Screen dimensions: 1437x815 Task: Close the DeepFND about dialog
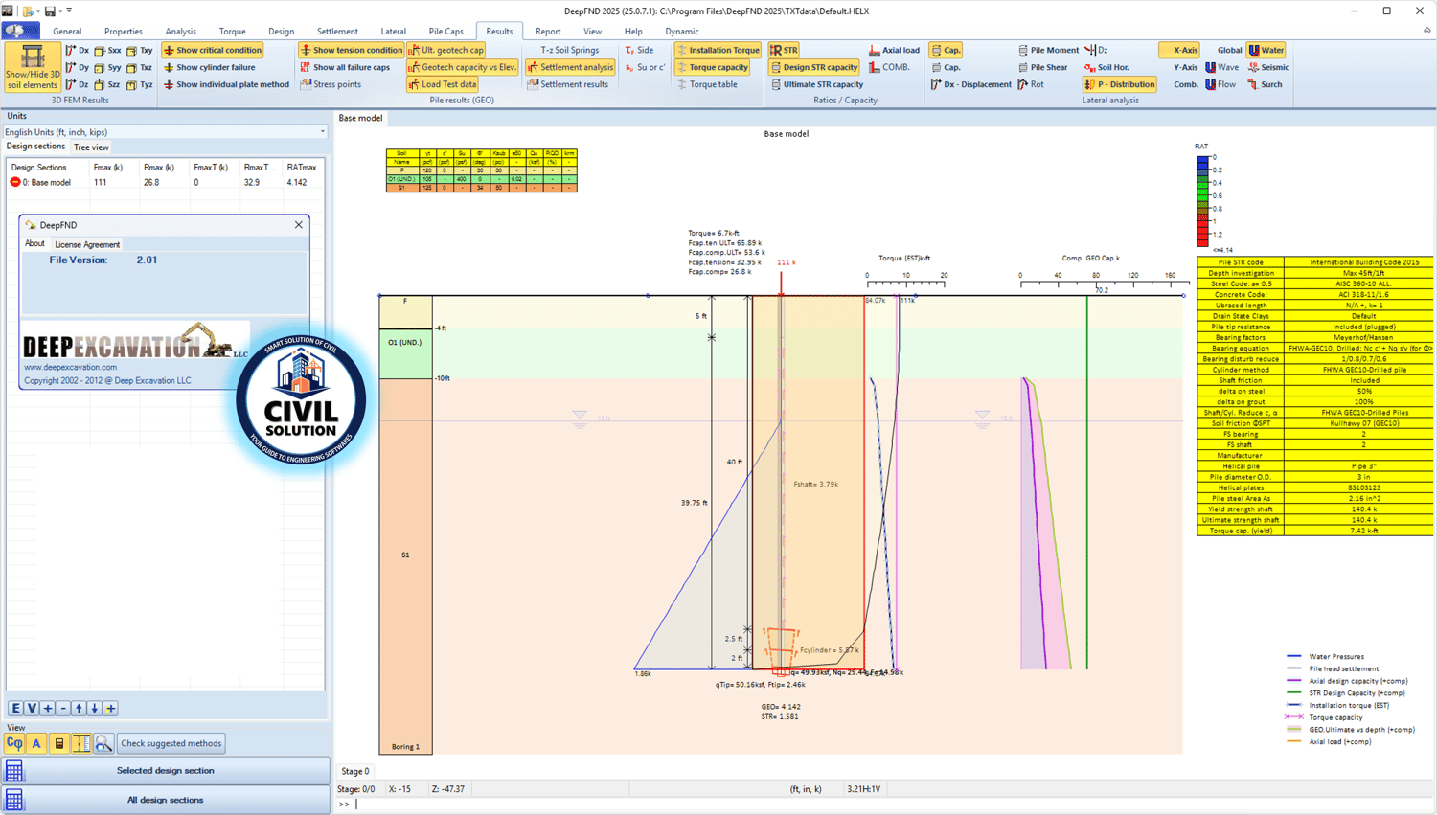[x=299, y=225]
